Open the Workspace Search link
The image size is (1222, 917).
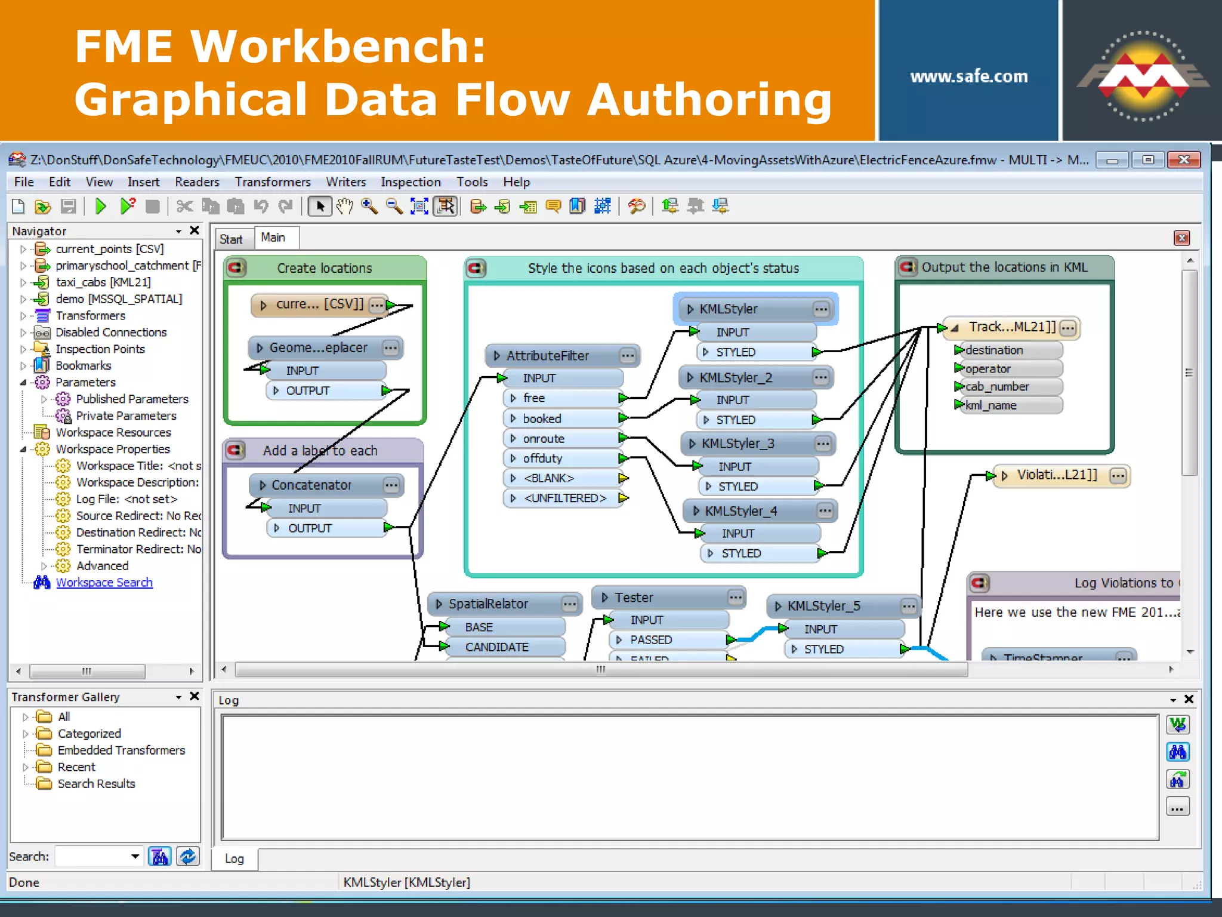point(104,583)
